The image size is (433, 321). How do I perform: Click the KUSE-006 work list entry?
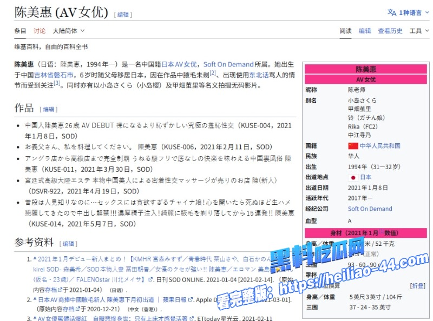point(149,147)
